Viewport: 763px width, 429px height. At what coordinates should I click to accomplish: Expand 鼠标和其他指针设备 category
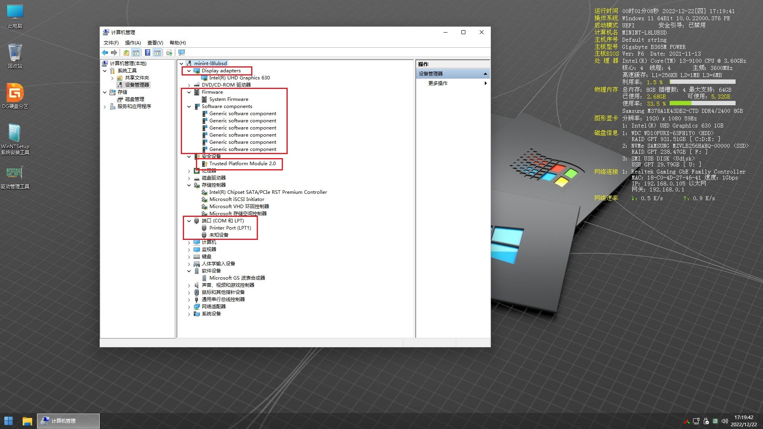(189, 292)
